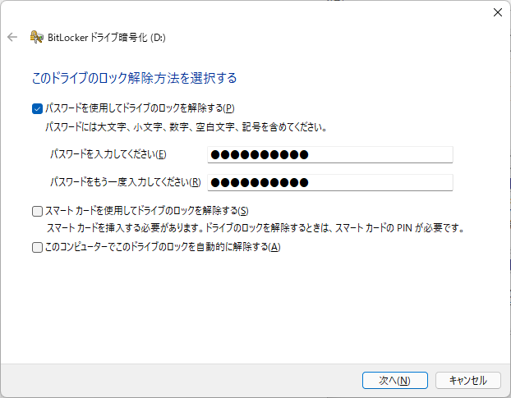511x398 pixels.
Task: Click the password requirements hint text
Action: coord(186,127)
